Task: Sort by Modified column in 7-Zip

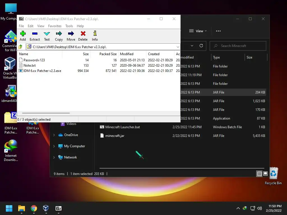Action: (x=132, y=54)
